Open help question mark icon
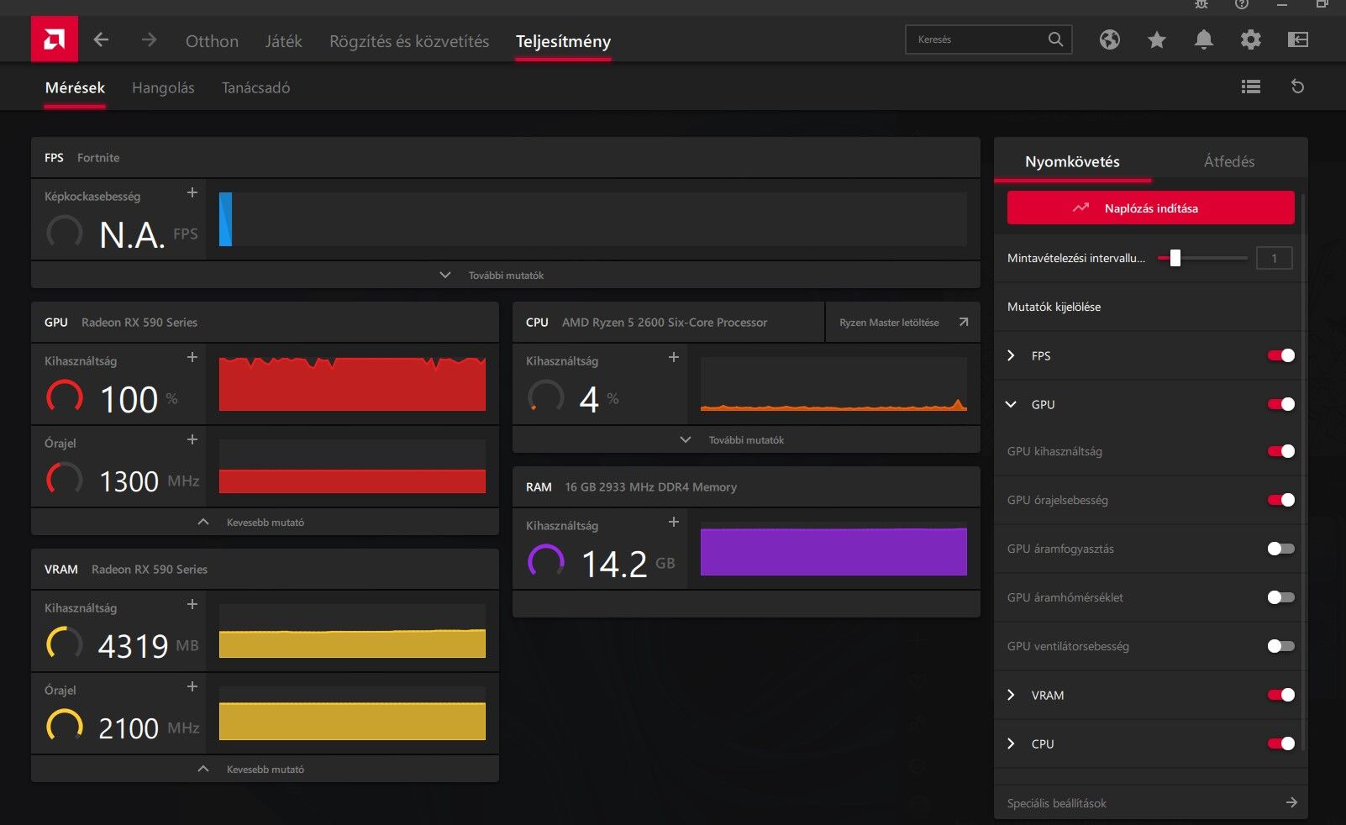Viewport: 1346px width, 825px height. point(1242,4)
